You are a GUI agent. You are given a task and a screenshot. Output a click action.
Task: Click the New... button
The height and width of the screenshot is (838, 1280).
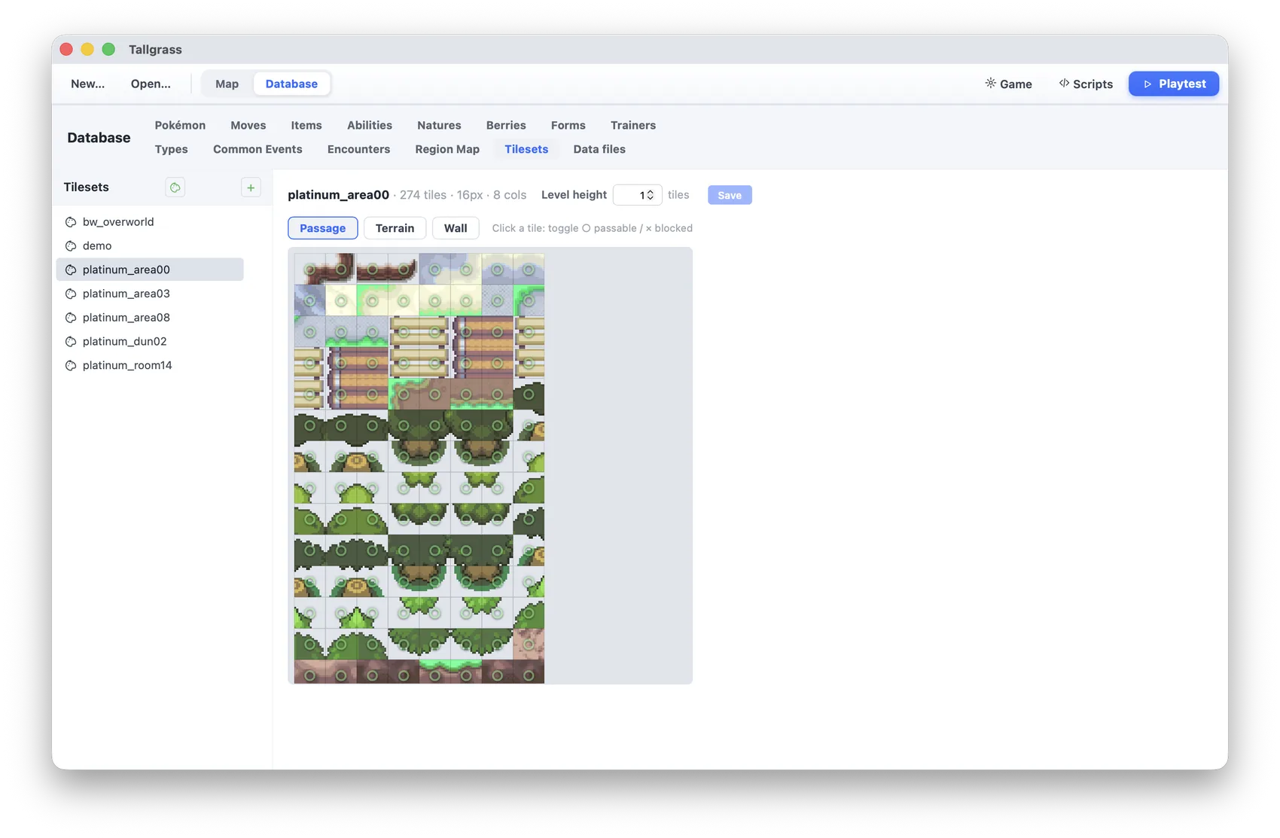coord(88,84)
